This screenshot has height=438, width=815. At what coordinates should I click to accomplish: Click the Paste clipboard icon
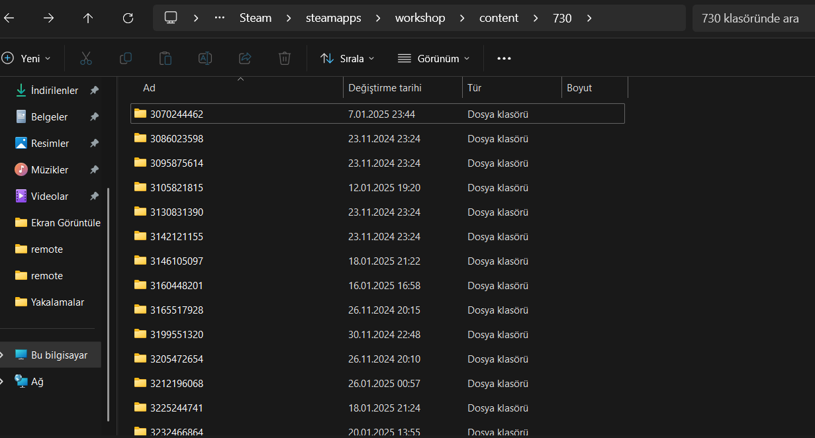point(166,58)
